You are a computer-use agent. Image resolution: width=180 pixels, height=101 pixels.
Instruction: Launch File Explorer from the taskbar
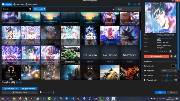[14, 98]
